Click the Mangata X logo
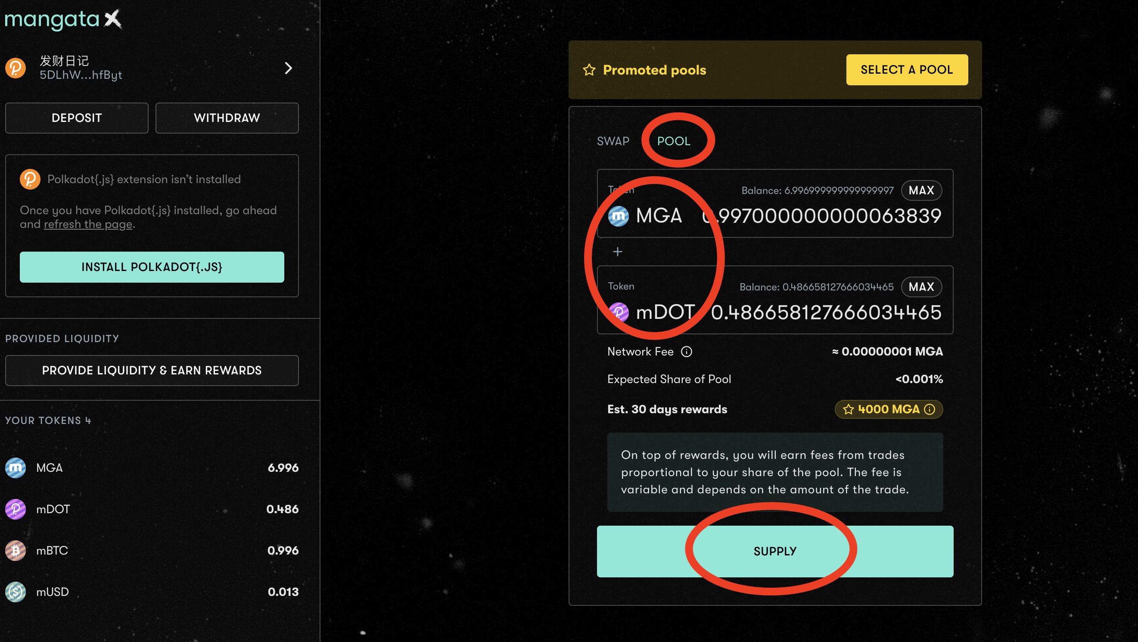The height and width of the screenshot is (642, 1138). tap(63, 19)
